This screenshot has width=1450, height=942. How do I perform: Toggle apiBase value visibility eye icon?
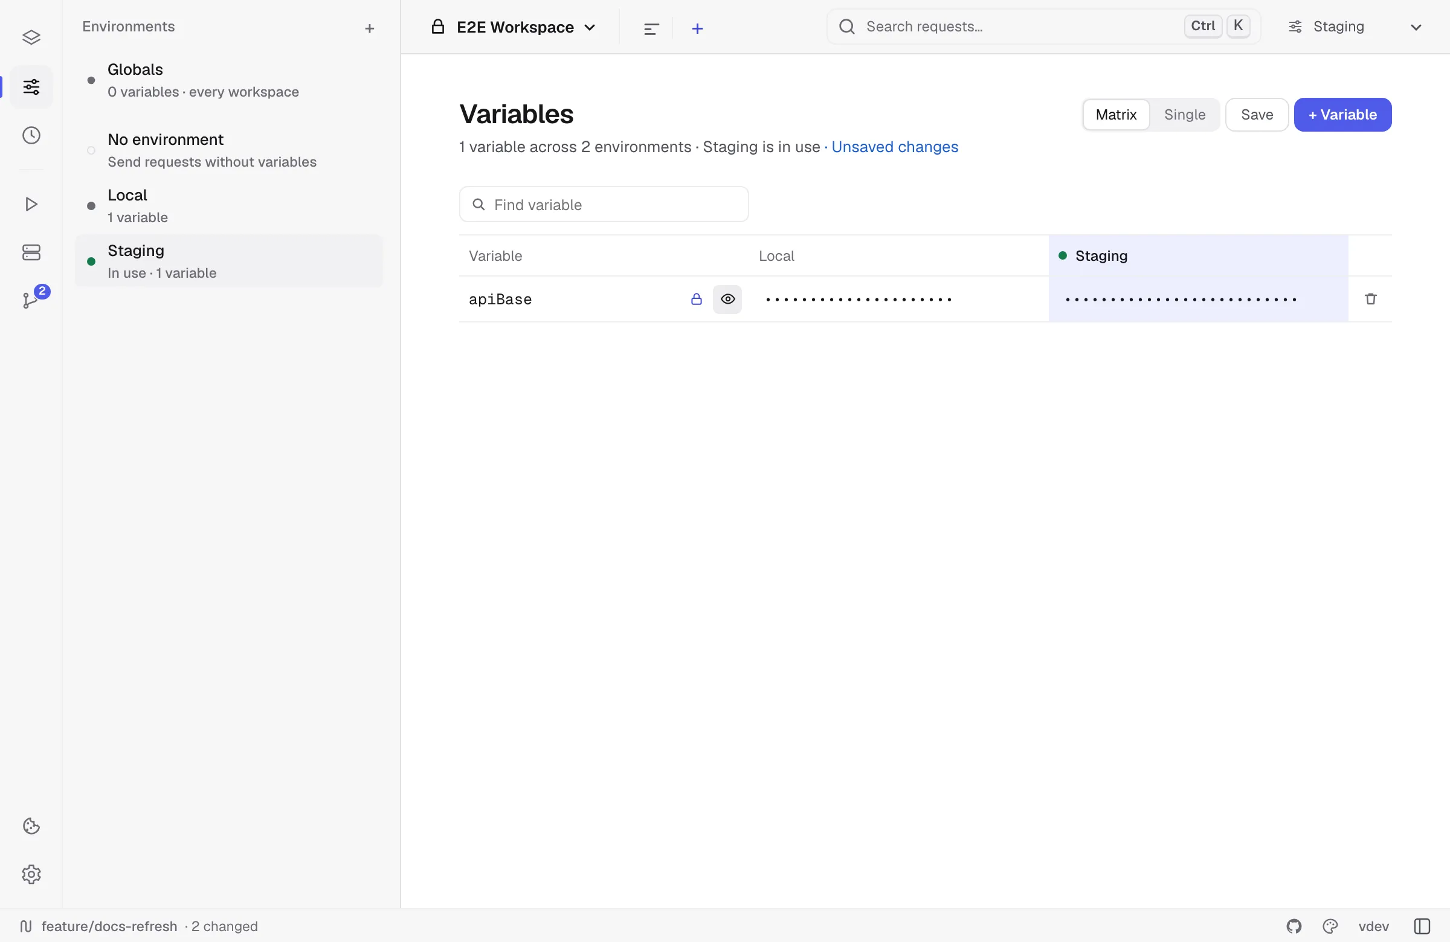727,299
